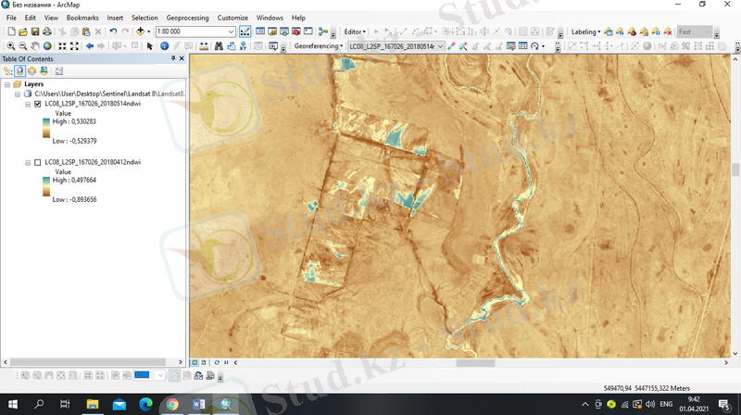Select the Zoom In magnifier tool
The height and width of the screenshot is (415, 741).
[x=10, y=45]
